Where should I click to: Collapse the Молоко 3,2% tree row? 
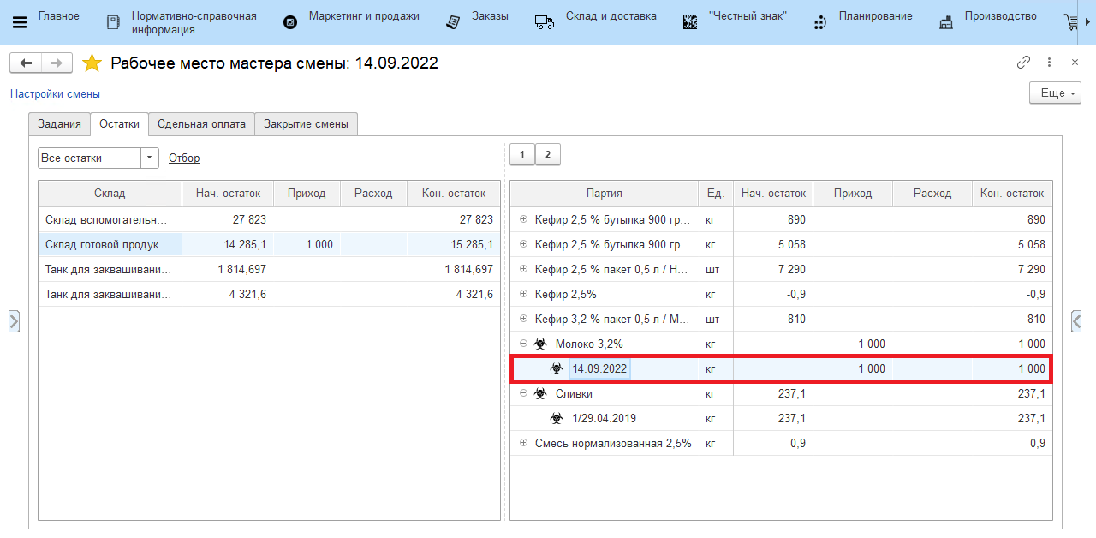[x=523, y=344]
